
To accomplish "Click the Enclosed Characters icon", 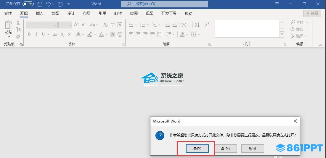I will [x=120, y=34].
